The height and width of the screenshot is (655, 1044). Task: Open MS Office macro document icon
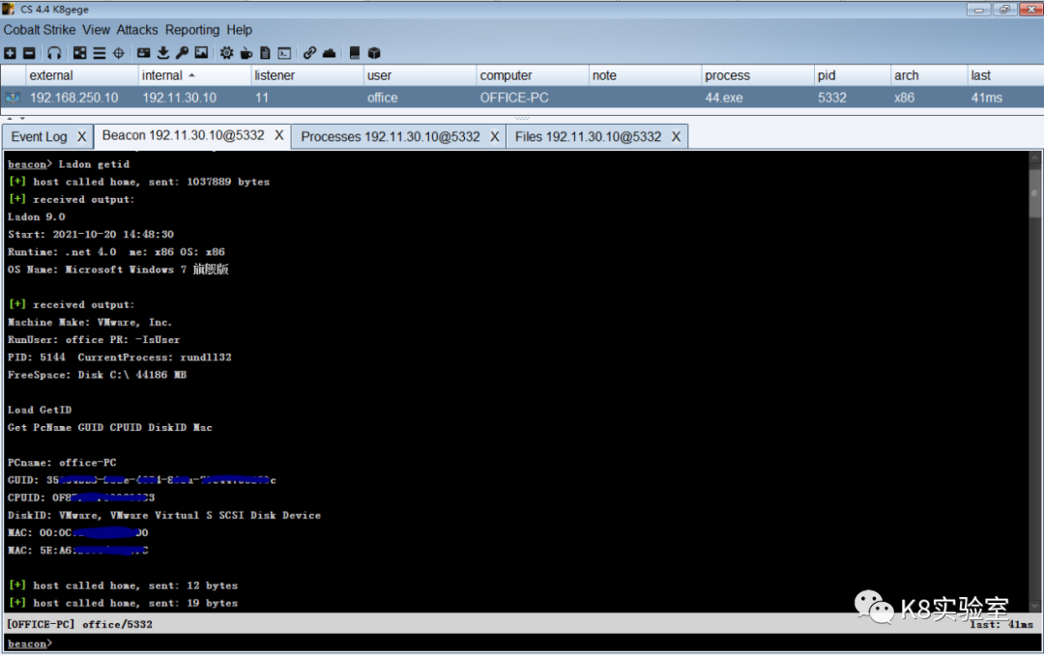click(265, 53)
